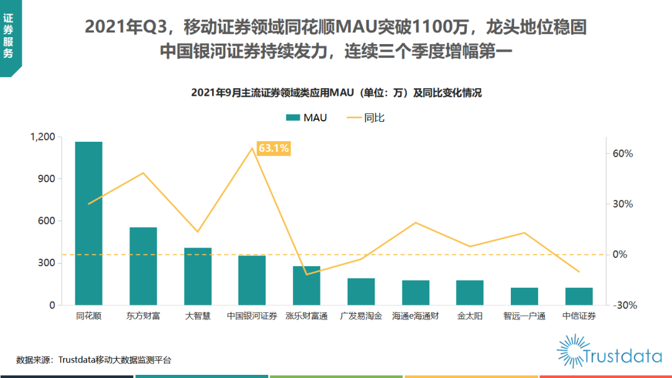The height and width of the screenshot is (378, 672).
Task: Click the 智远一户通 axis label
Action: tap(524, 316)
